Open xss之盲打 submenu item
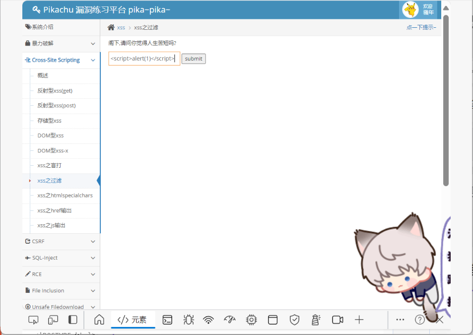 [50, 165]
